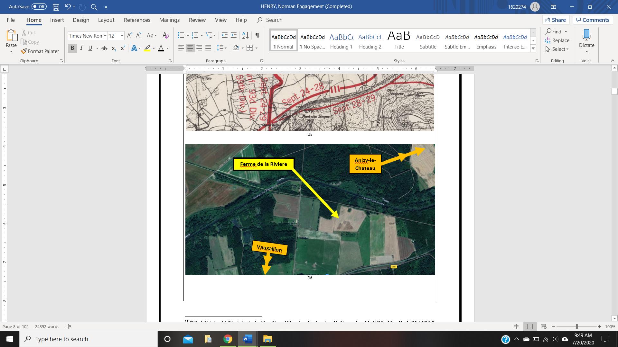The image size is (618, 347).
Task: Switch to the Layout tab
Action: (x=106, y=20)
